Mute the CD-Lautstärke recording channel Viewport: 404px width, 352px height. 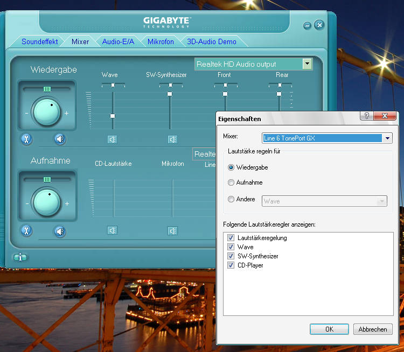click(x=113, y=230)
